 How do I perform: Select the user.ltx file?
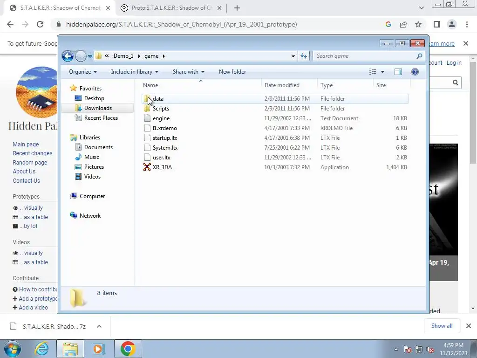(x=275, y=158)
